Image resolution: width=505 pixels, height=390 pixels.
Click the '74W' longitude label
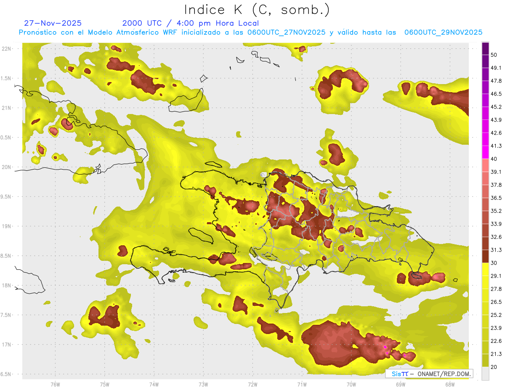154,384
